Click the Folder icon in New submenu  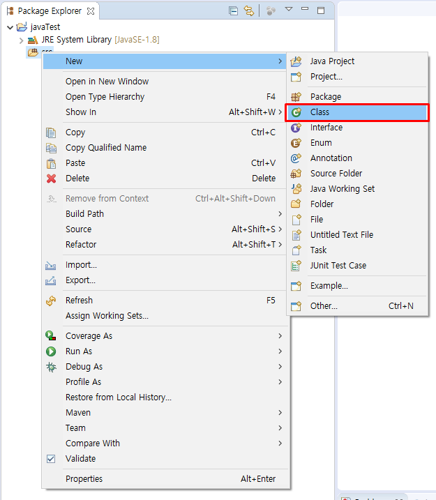tap(296, 204)
